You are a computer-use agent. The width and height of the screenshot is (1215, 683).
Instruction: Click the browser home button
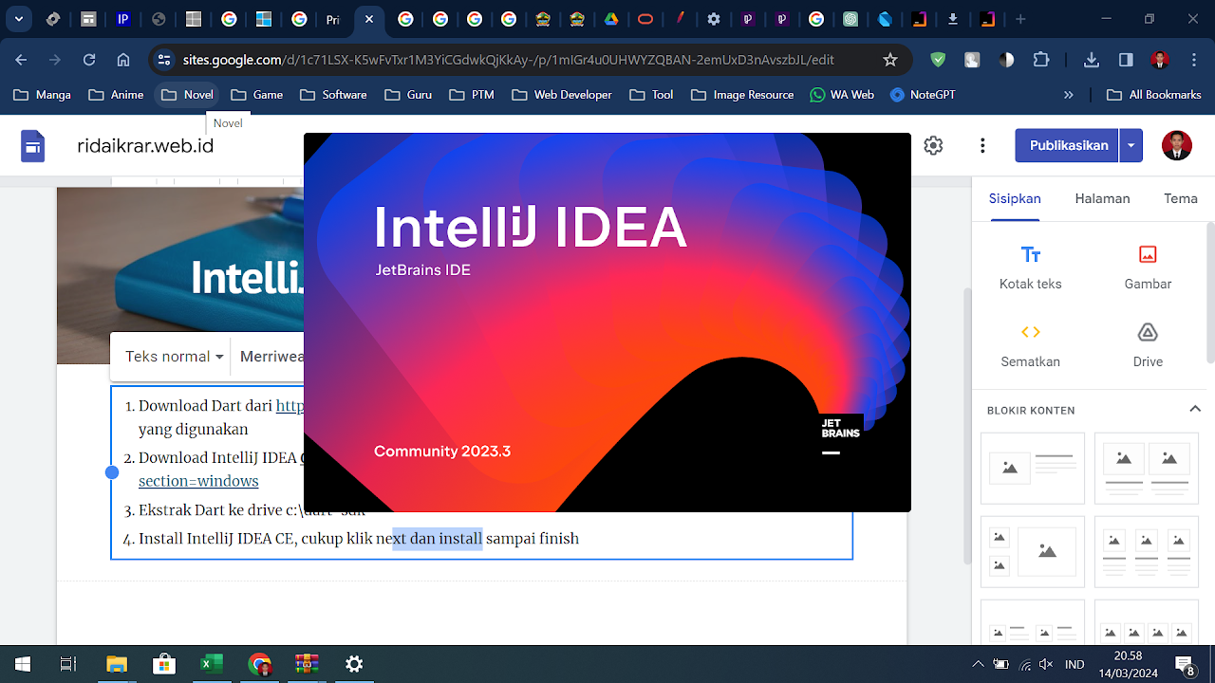click(x=123, y=60)
